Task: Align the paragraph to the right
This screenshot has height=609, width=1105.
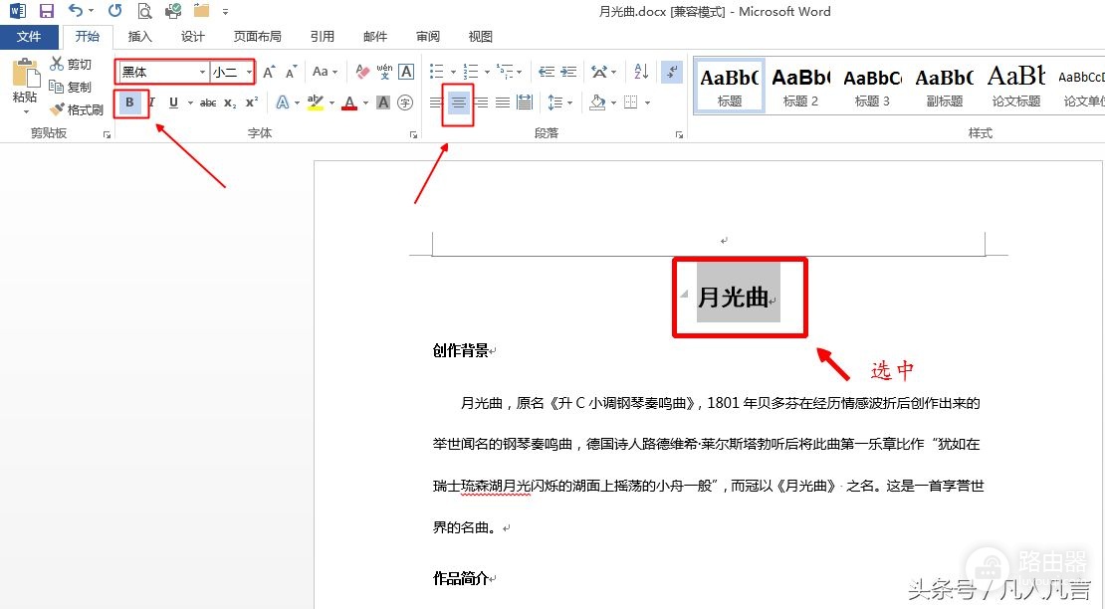Action: point(481,102)
